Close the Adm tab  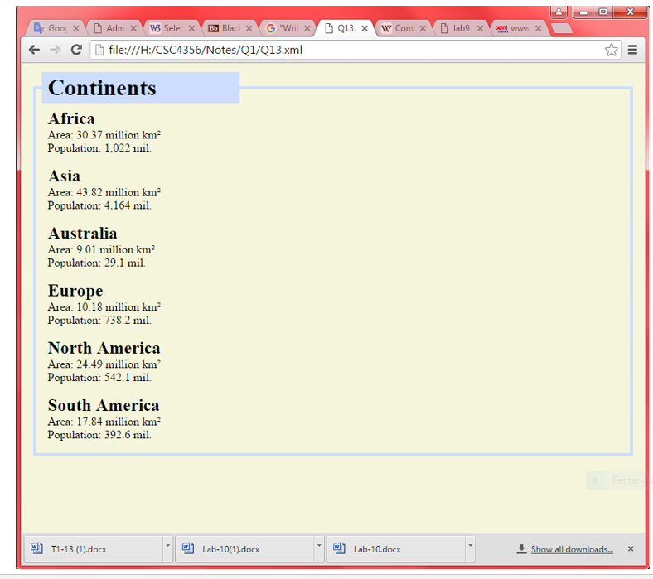click(x=133, y=28)
